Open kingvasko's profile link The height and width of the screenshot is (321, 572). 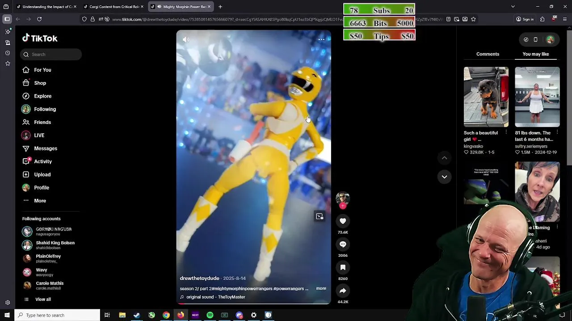coord(473,146)
